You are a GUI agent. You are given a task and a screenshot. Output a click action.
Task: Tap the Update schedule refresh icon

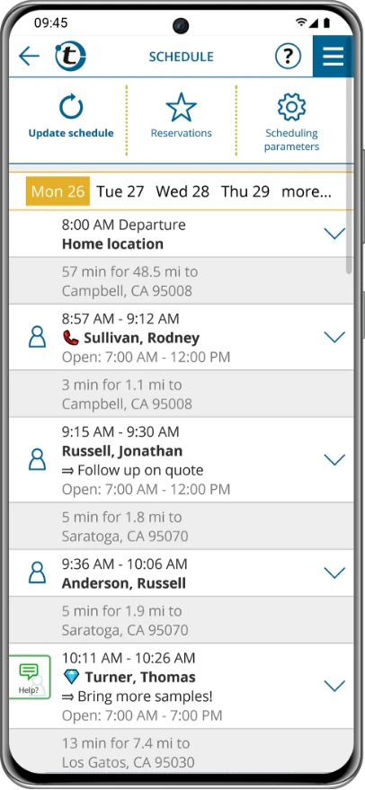click(71, 107)
